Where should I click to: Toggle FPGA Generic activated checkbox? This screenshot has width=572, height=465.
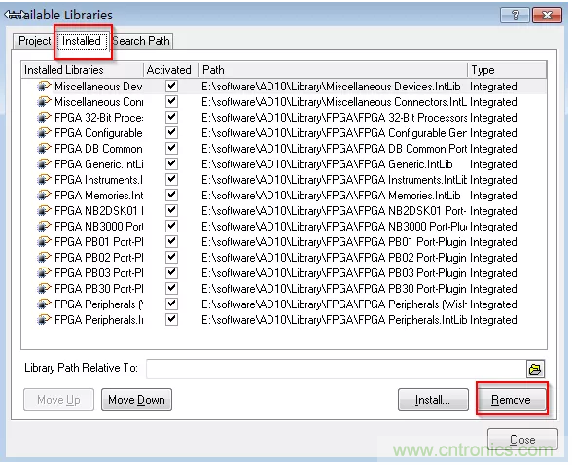coord(171,163)
